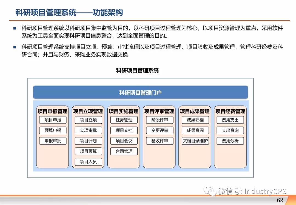Open the 合同管理 item
296x205 pixels.
124,151
